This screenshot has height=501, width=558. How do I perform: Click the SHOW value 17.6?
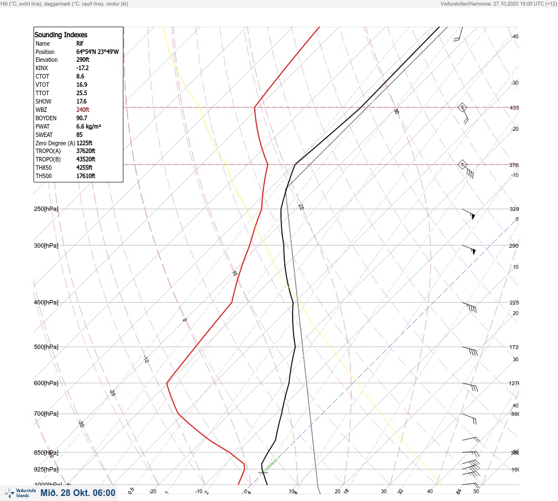click(81, 101)
